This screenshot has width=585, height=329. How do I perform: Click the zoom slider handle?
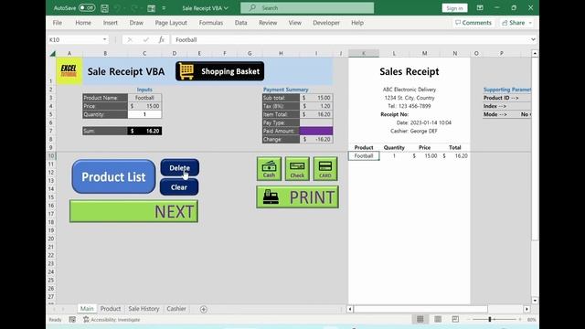click(490, 319)
